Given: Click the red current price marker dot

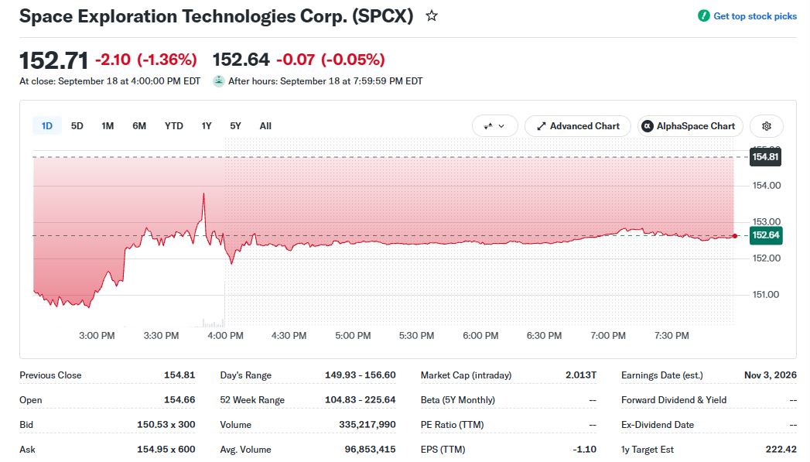Looking at the screenshot, I should 735,236.
